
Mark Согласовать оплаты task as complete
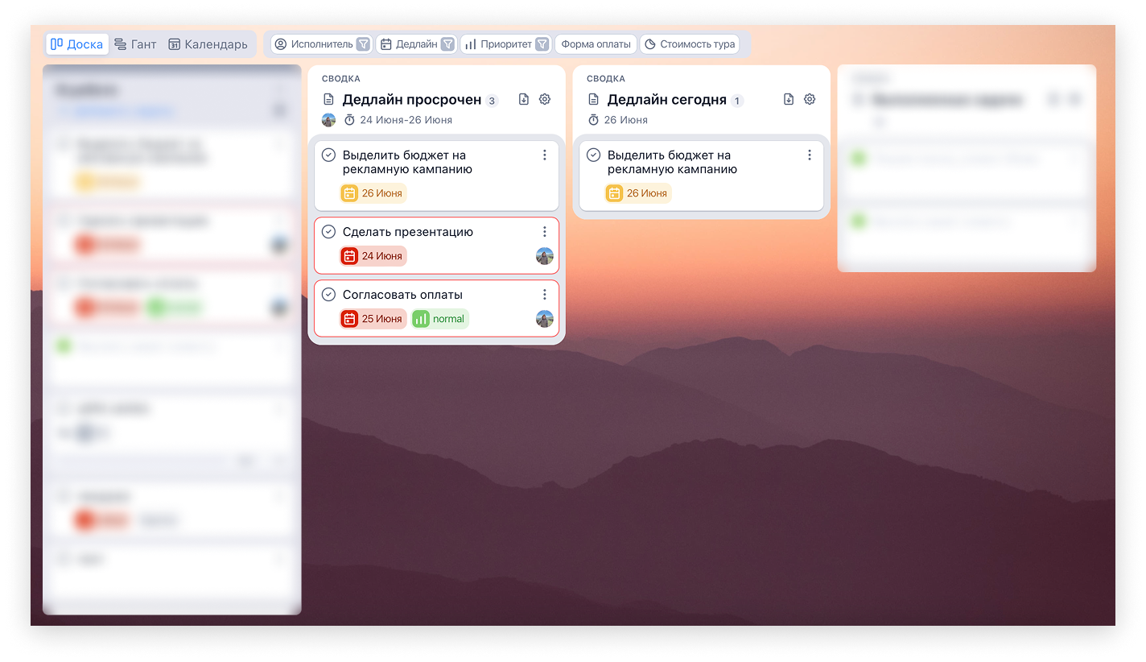point(328,295)
